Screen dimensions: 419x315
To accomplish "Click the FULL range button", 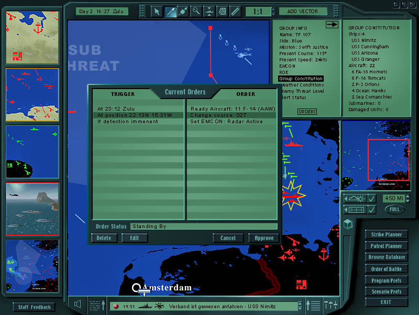I will tap(394, 209).
